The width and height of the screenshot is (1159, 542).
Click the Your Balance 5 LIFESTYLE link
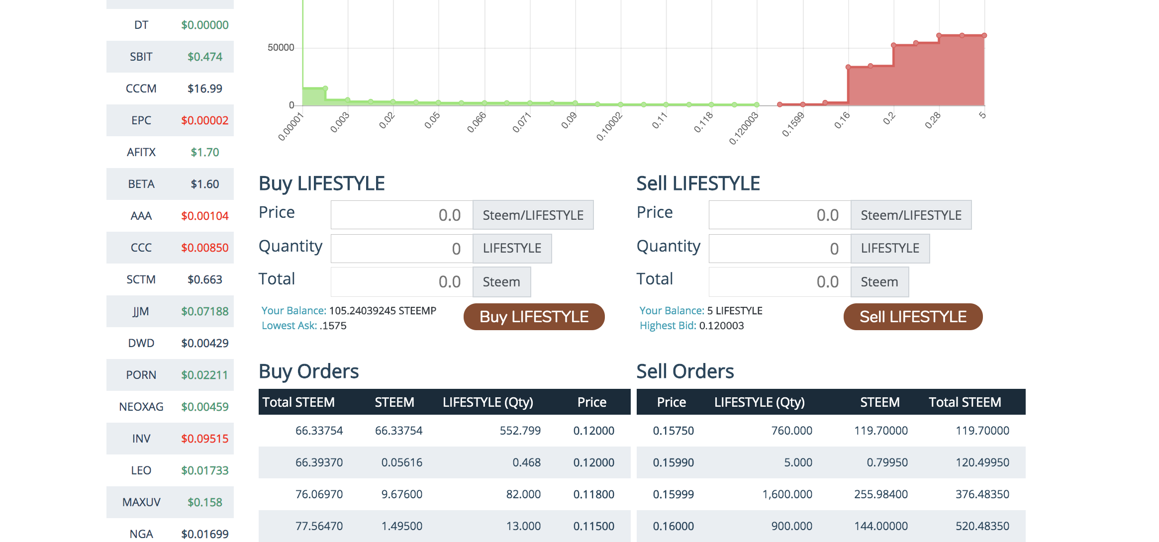tap(701, 311)
